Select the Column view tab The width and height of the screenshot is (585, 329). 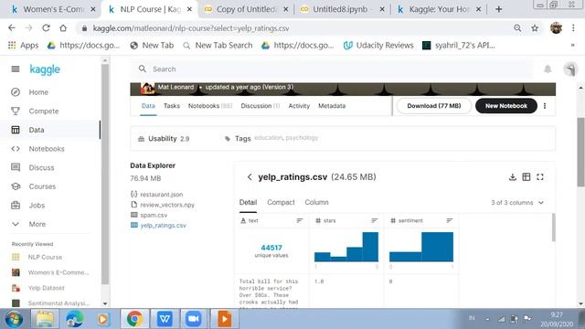(x=317, y=203)
